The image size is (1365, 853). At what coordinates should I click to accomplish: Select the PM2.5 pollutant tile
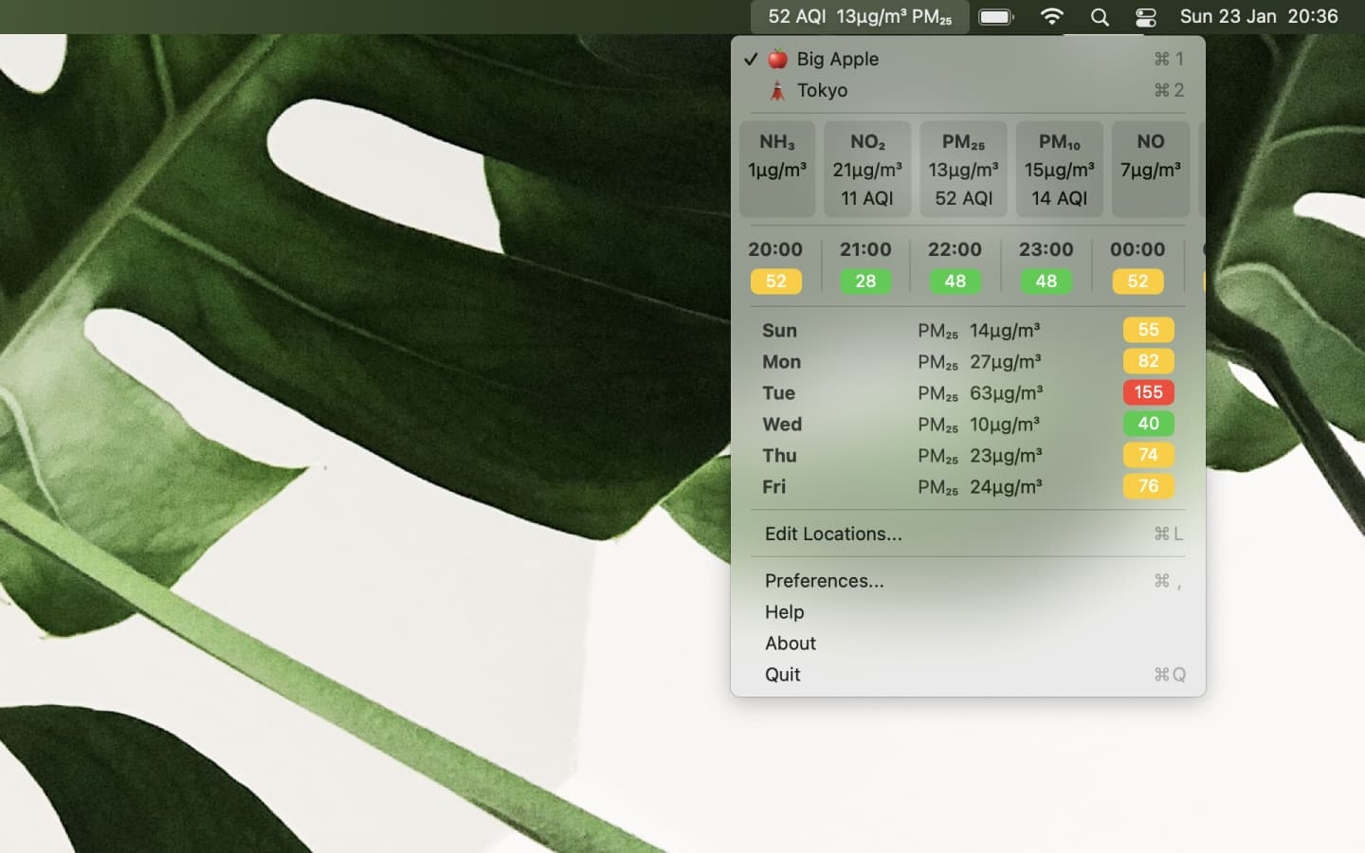click(x=963, y=169)
